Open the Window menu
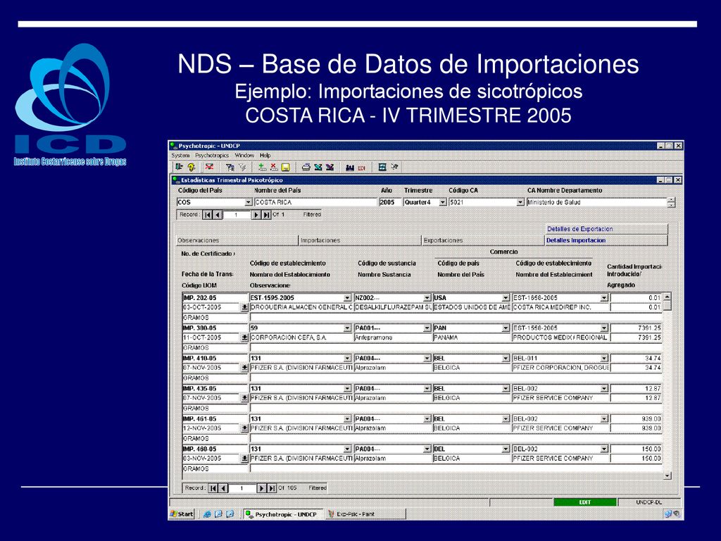This screenshot has width=721, height=541. 244,156
